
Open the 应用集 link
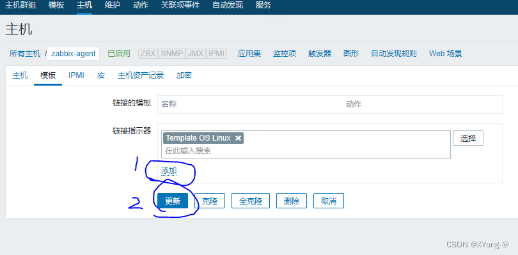point(249,54)
